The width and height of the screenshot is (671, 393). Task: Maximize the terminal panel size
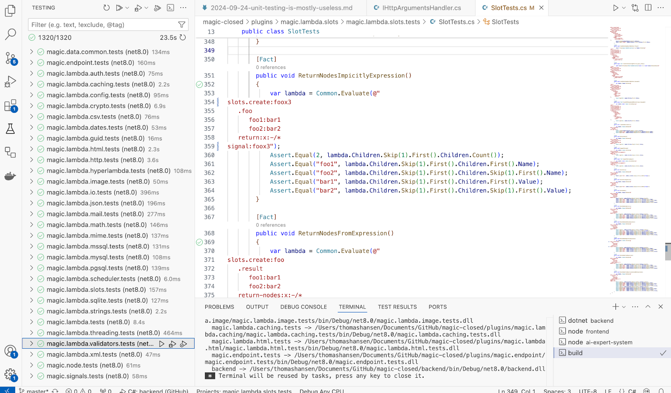click(648, 307)
